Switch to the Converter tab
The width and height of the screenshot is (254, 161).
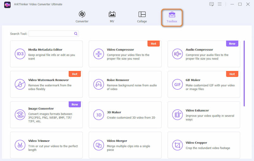(82, 17)
